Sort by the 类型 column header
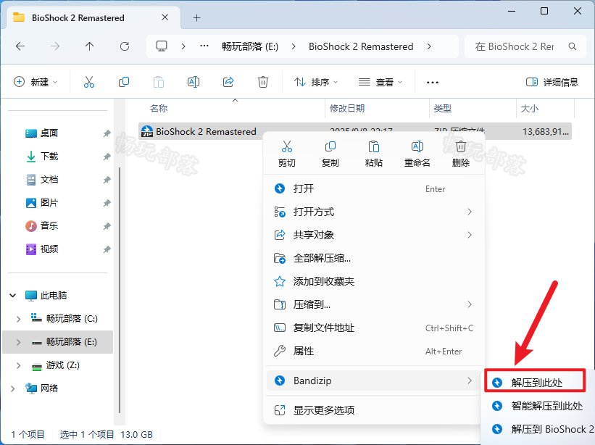 click(x=443, y=109)
